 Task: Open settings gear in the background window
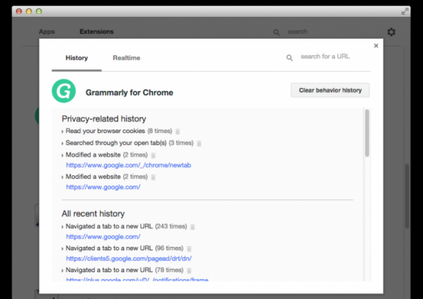point(391,32)
